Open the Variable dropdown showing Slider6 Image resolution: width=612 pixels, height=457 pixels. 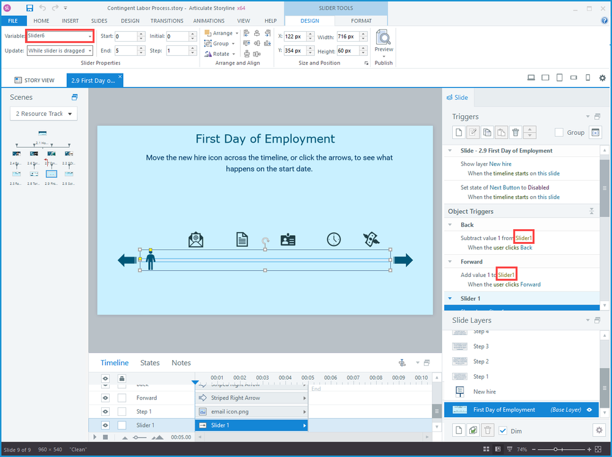coord(59,36)
